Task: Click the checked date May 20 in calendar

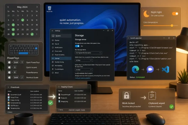Action: 13,30
